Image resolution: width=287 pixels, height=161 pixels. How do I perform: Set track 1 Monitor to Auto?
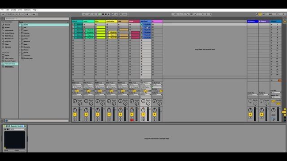(77, 91)
